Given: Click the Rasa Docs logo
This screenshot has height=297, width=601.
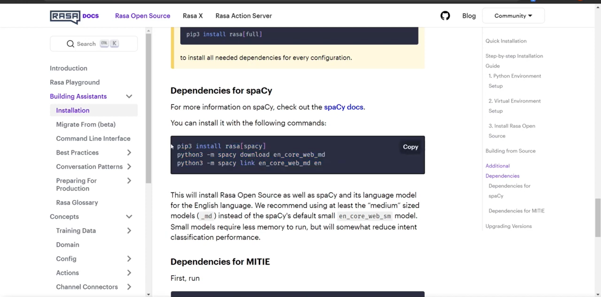Looking at the screenshot, I should pyautogui.click(x=74, y=17).
